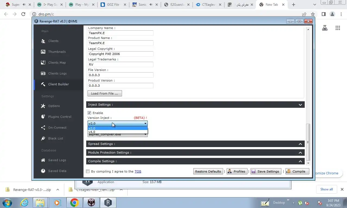Switch to E2Guardian browser tab
Viewport: 347px width, 208px height.
tap(176, 5)
